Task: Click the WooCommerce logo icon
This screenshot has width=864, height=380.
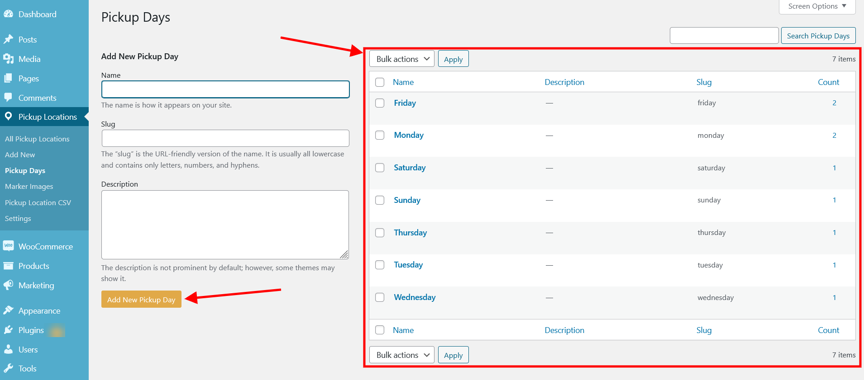Action: [x=8, y=246]
